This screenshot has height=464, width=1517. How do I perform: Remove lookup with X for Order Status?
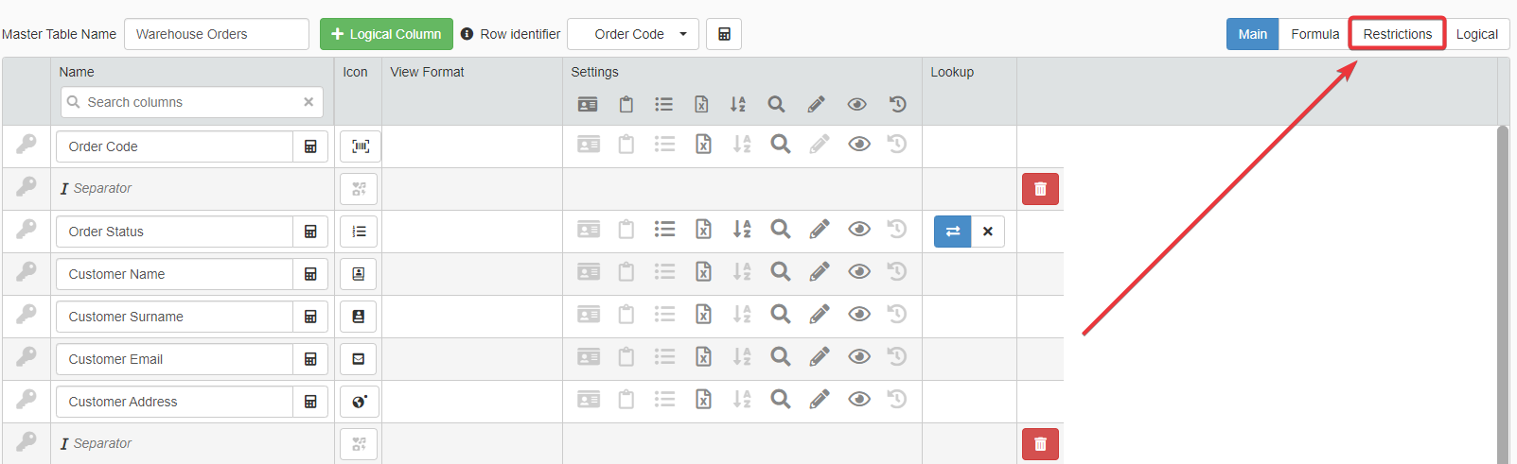point(988,232)
